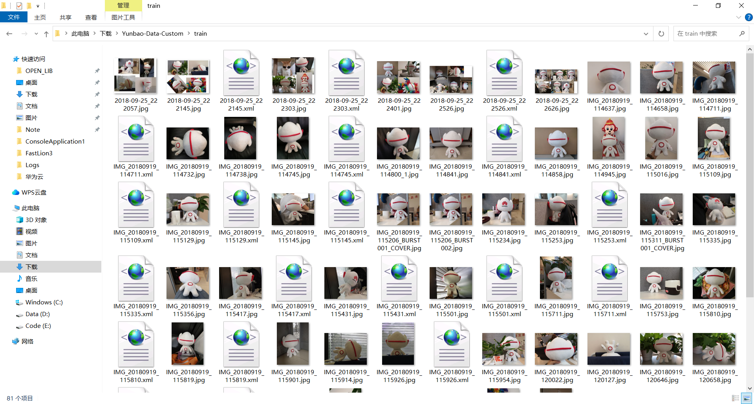Go back with the left arrow
The image size is (754, 404).
[x=9, y=34]
